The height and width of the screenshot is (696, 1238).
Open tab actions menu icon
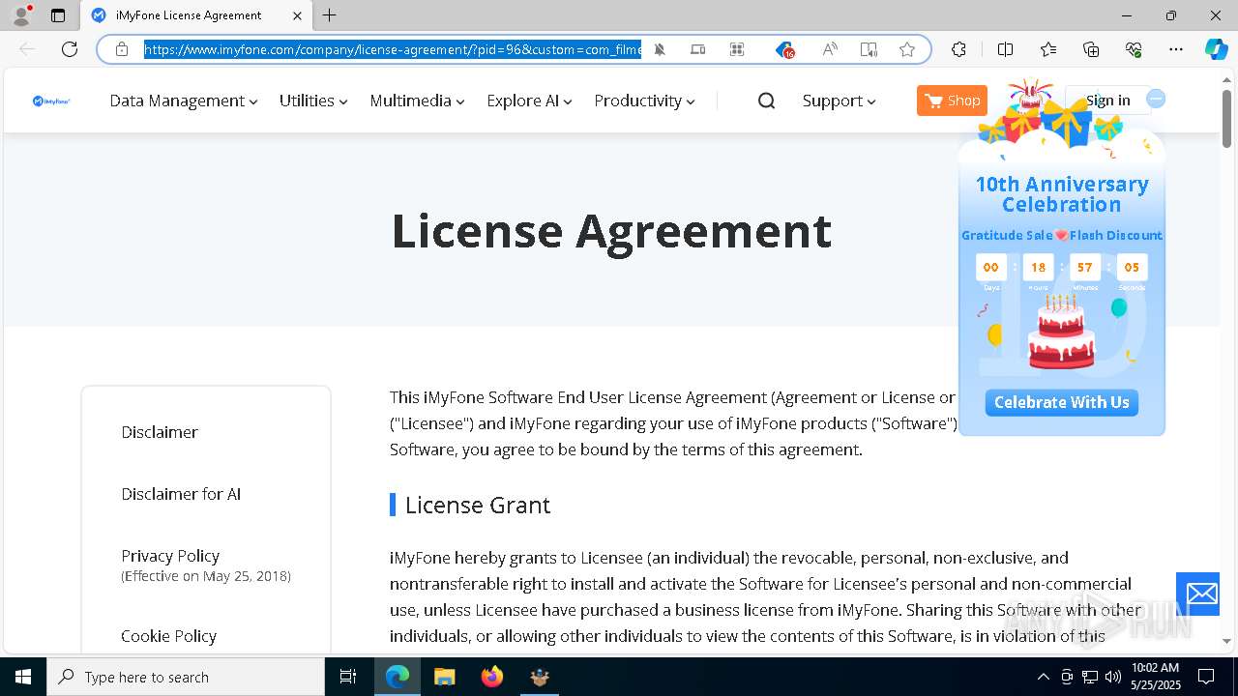(x=58, y=15)
